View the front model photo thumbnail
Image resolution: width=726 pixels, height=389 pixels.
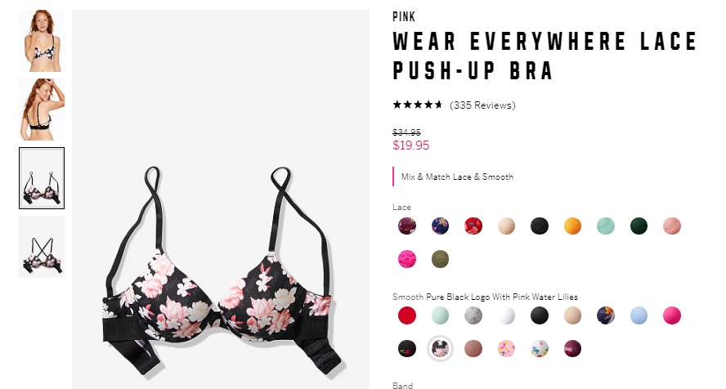click(x=42, y=41)
